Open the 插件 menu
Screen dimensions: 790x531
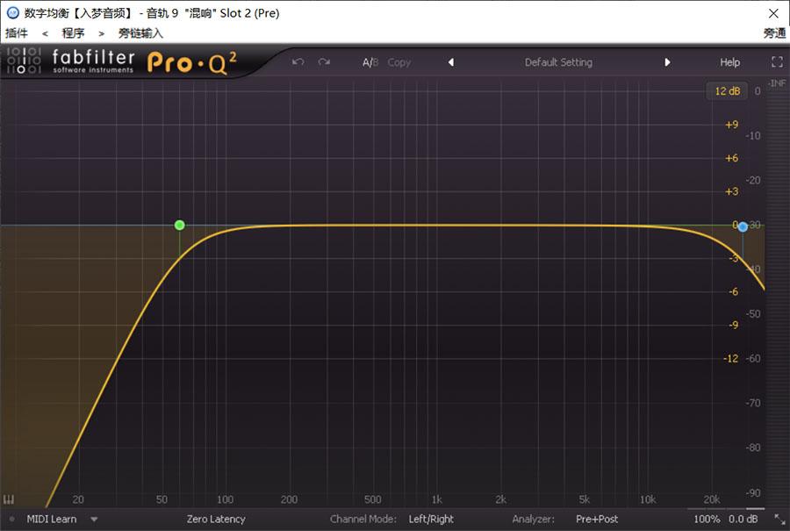point(17,33)
